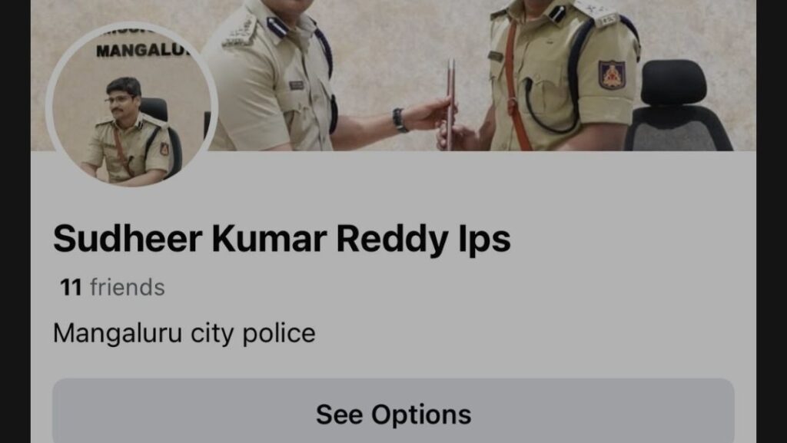Screen dimensions: 787x443
Task: Click the baton held between the officers
Action: (x=450, y=104)
